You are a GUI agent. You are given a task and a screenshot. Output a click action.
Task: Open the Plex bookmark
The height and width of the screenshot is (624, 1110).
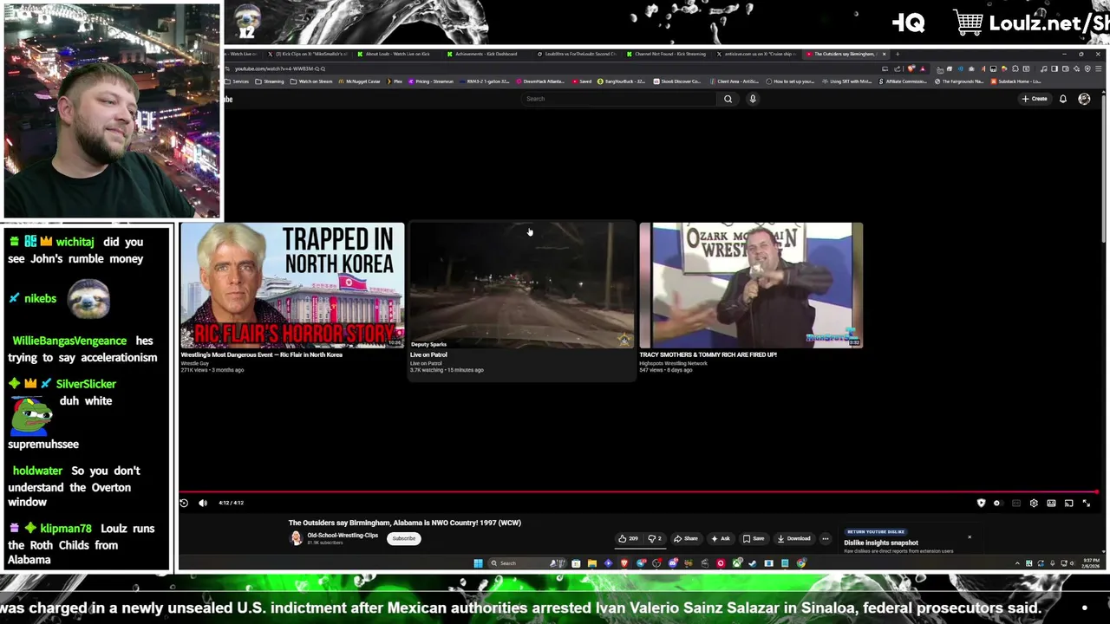coord(395,81)
